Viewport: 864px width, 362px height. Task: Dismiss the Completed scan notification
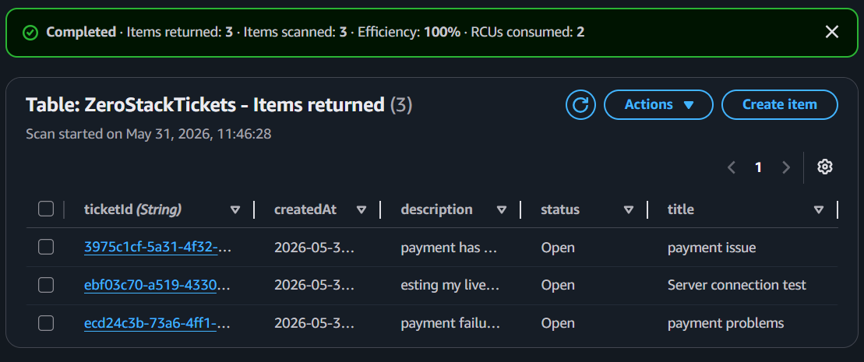[x=831, y=32]
